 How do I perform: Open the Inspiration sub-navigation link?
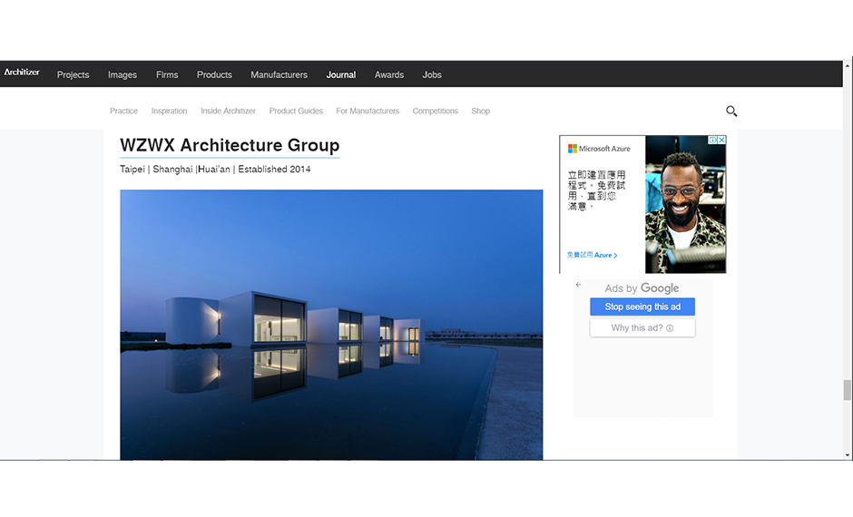point(169,111)
